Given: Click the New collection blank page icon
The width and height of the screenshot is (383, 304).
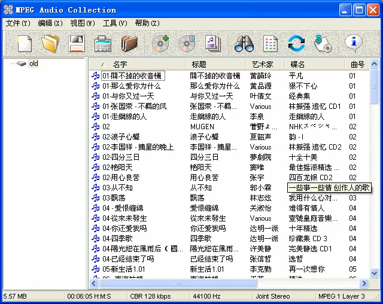Looking at the screenshot, I should click(25, 44).
